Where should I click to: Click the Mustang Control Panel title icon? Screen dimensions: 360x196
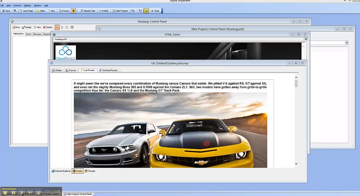12,21
